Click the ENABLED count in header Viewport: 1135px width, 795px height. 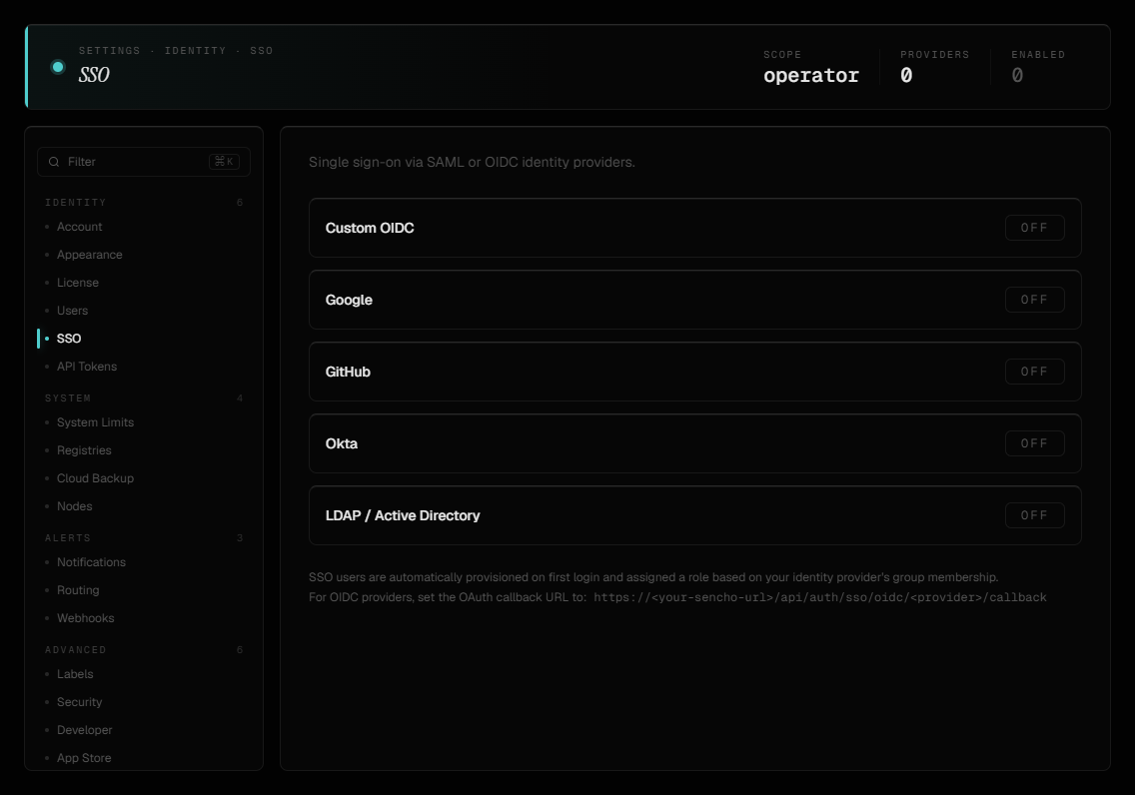pos(1017,75)
